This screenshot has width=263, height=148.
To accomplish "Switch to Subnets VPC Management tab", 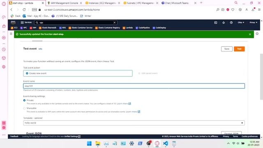I will coord(141,3).
